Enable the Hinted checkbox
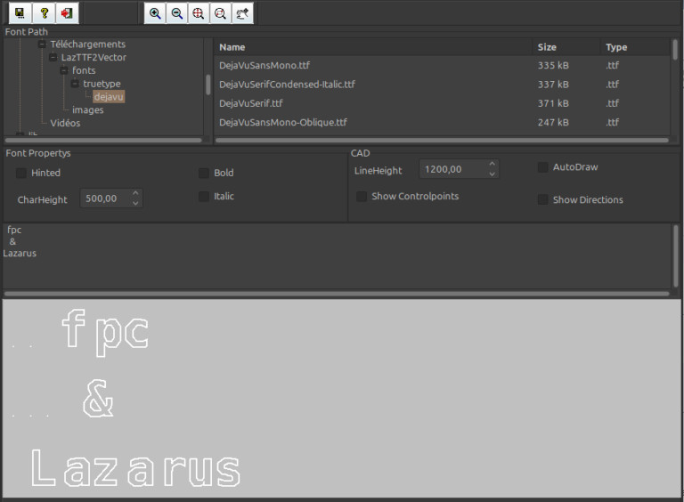The height and width of the screenshot is (502, 684). 21,173
